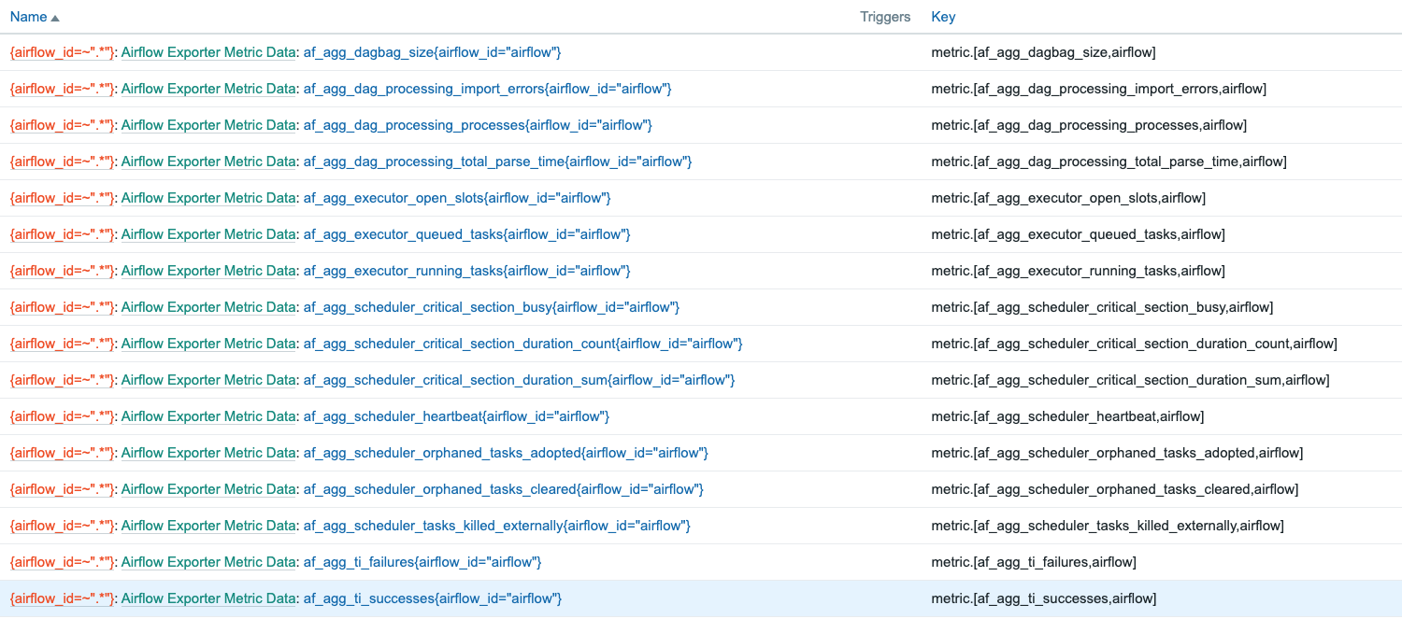Open the af_agg_executor_queued_tasks item name link
Screen dimensions: 1402x619
(x=466, y=234)
